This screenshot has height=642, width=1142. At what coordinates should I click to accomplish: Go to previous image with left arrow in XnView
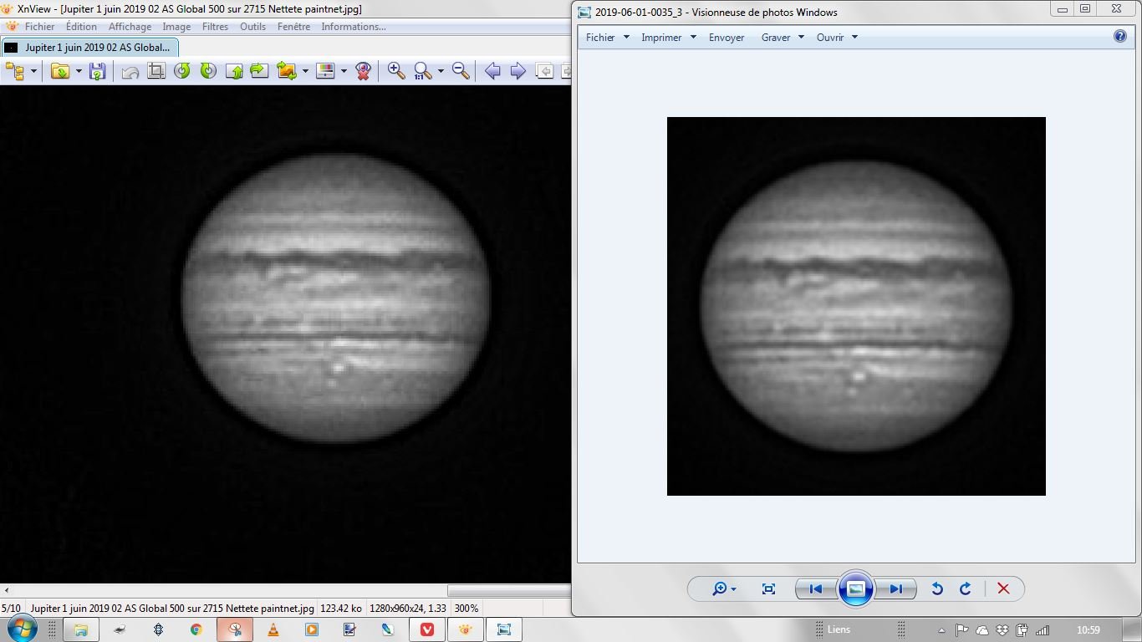click(492, 71)
